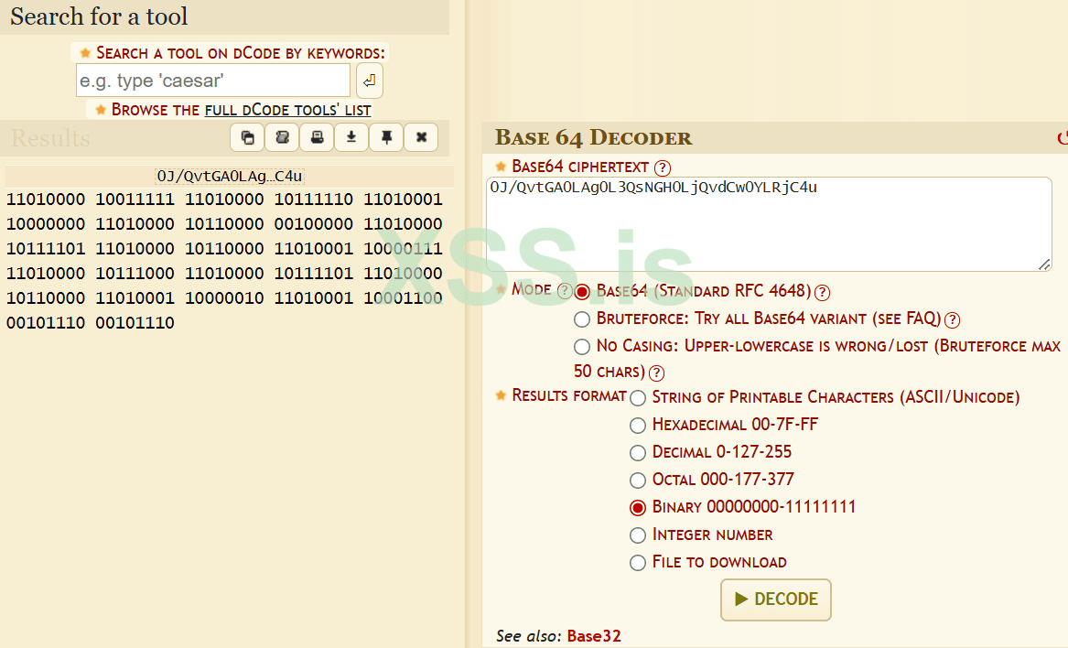Select No Casing mode option

582,347
